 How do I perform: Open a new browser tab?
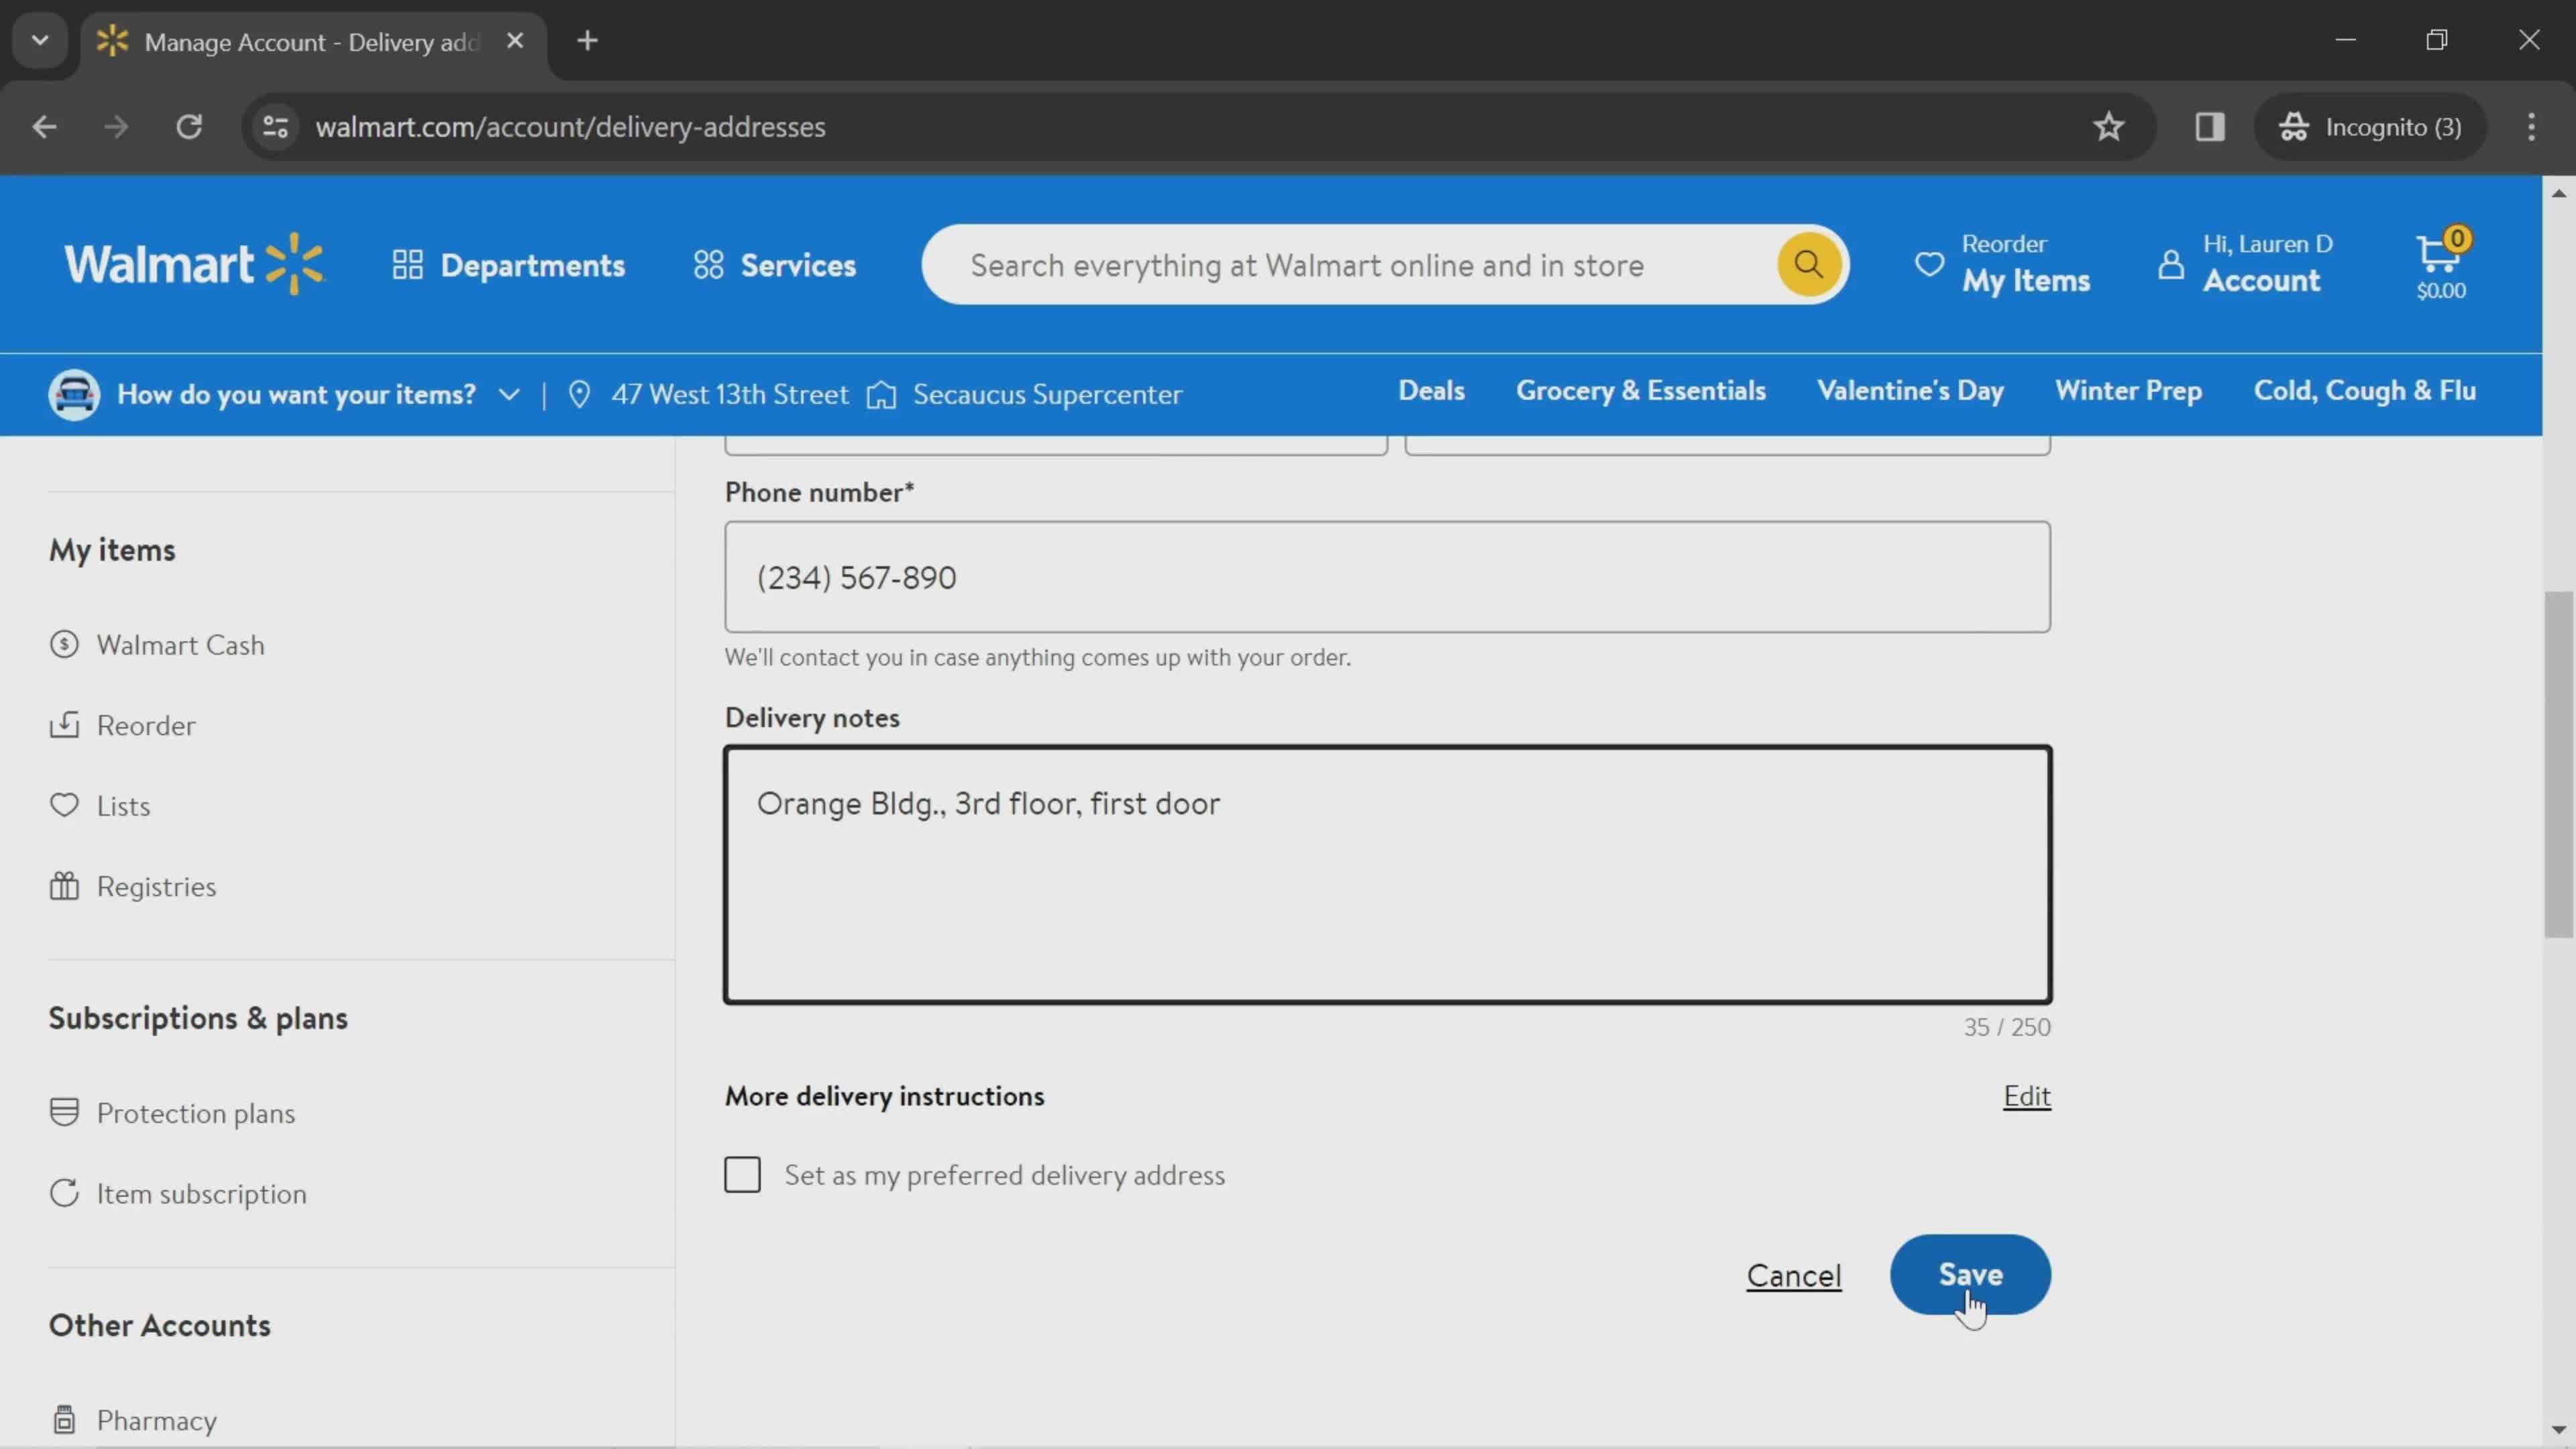588,41
